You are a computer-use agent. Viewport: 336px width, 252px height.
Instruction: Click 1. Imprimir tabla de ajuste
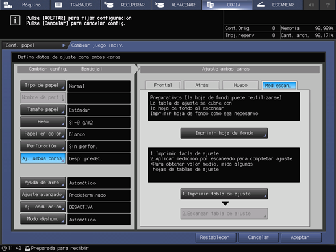(224, 194)
